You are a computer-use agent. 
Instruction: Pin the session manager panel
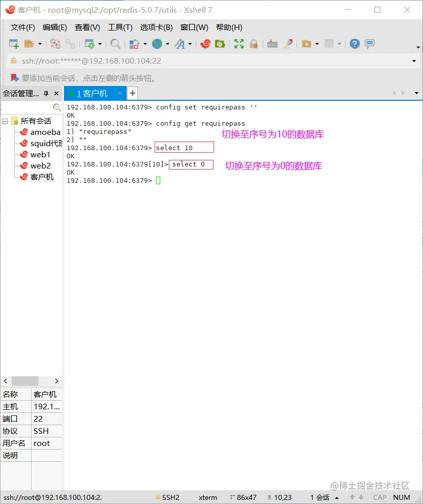click(46, 94)
